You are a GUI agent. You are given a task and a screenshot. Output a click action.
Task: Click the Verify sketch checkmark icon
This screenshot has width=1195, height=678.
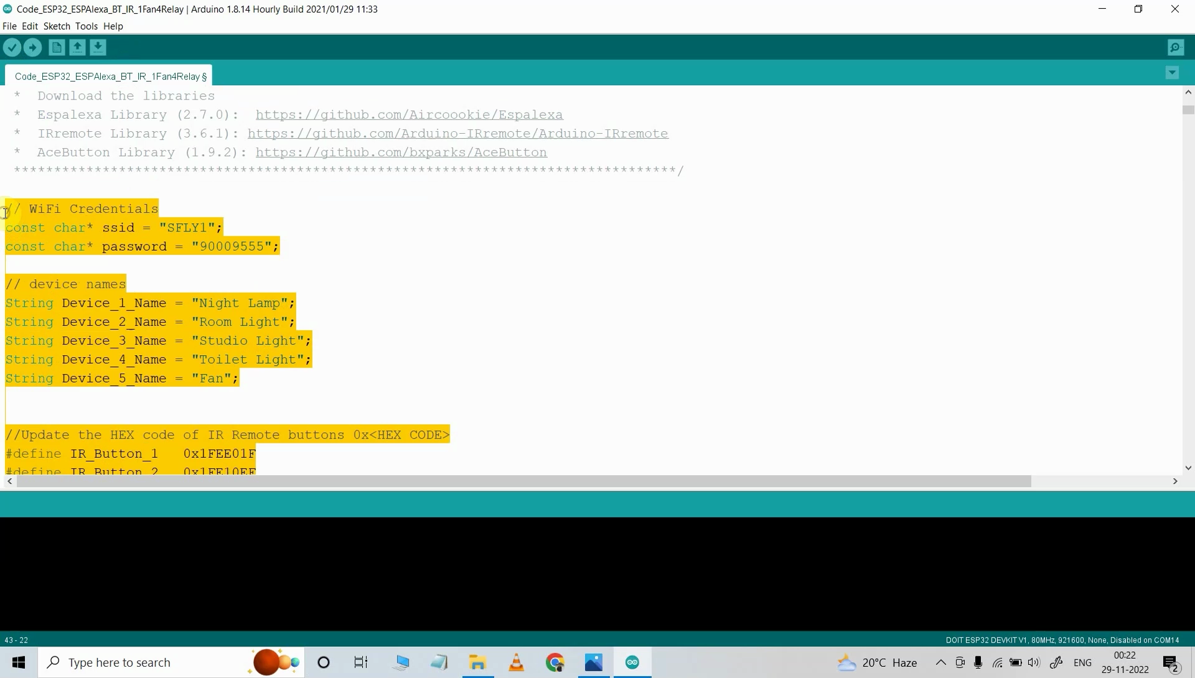(12, 47)
